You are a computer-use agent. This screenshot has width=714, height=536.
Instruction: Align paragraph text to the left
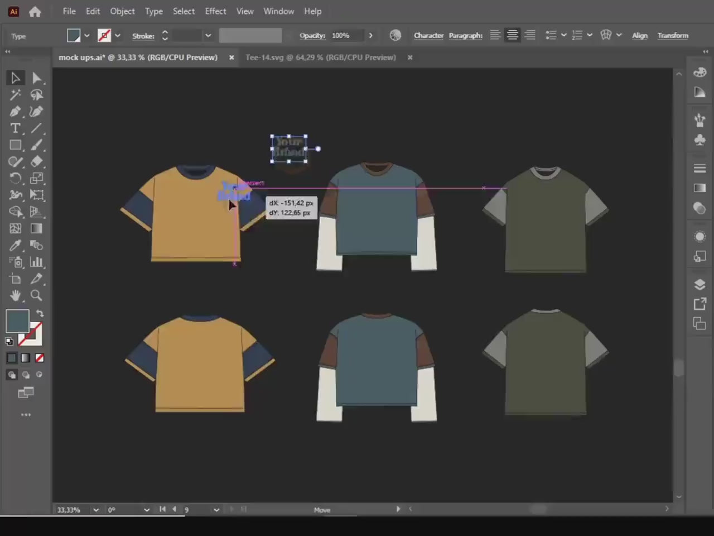tap(495, 35)
